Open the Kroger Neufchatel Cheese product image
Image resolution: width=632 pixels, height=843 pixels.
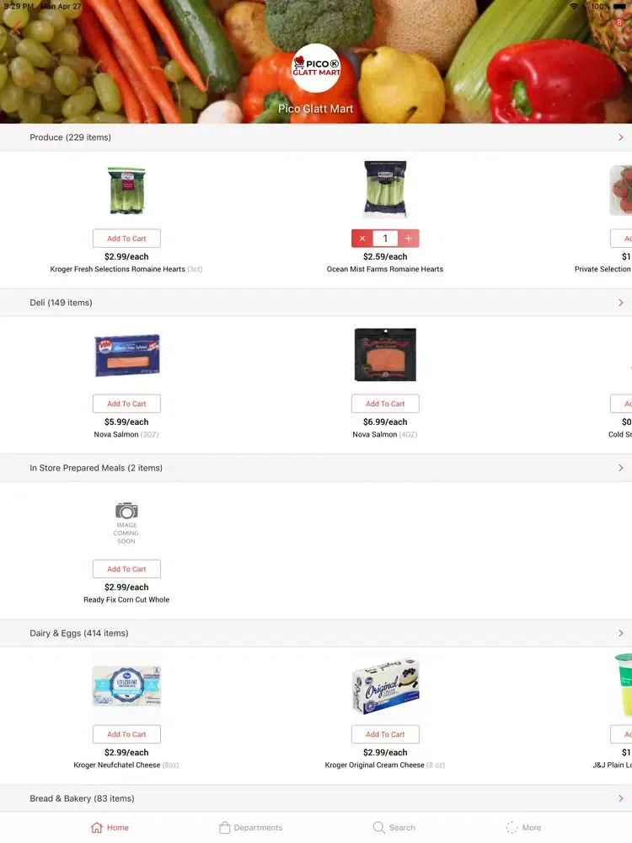coord(126,685)
